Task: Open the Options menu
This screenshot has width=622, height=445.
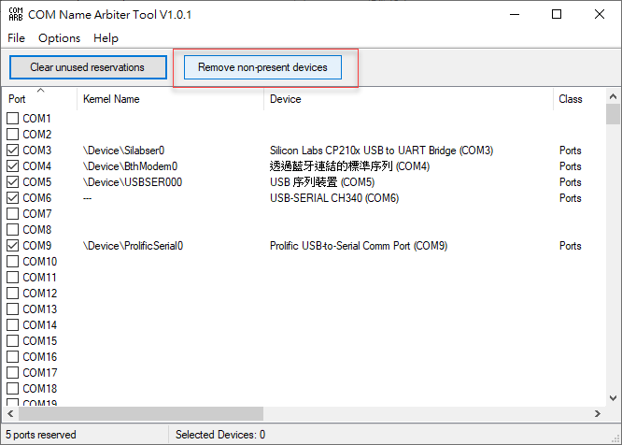Action: tap(59, 38)
